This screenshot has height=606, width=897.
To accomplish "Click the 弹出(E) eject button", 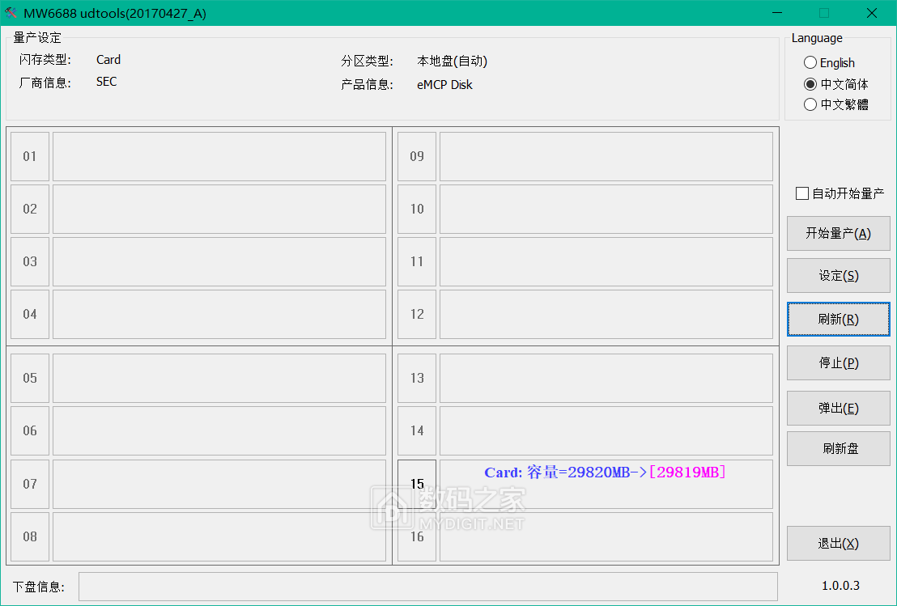I will 838,408.
